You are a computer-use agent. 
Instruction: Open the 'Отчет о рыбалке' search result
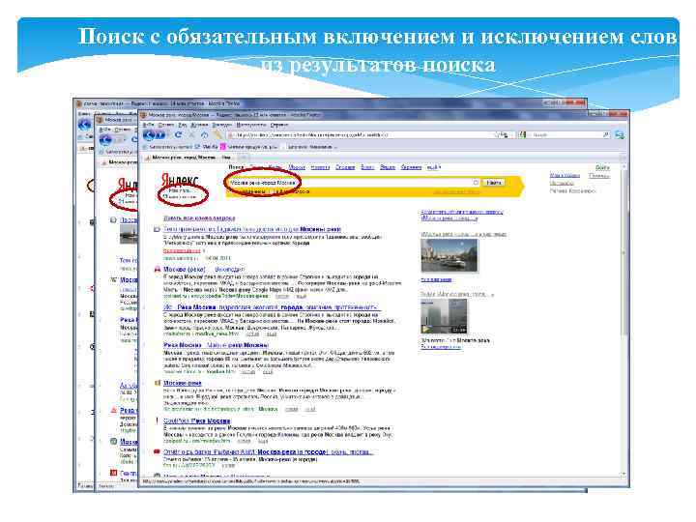(x=269, y=451)
